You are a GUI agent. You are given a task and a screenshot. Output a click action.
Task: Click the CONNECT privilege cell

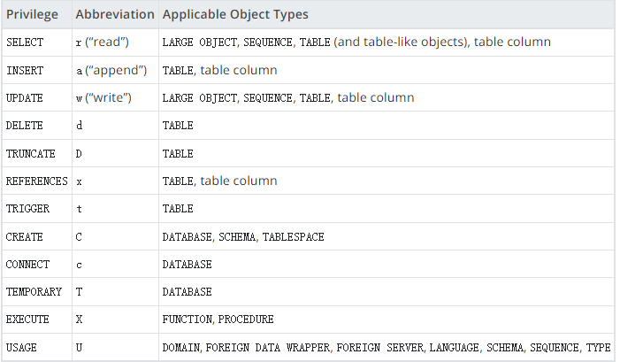point(27,264)
